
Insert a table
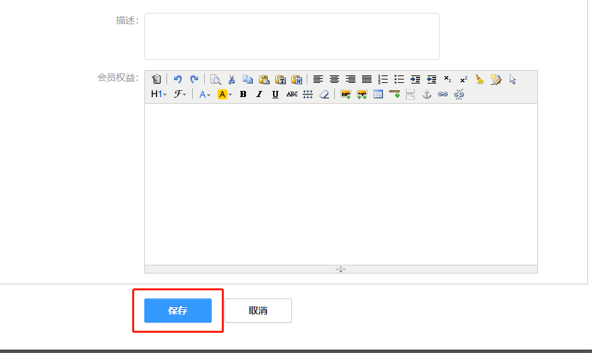tap(378, 94)
